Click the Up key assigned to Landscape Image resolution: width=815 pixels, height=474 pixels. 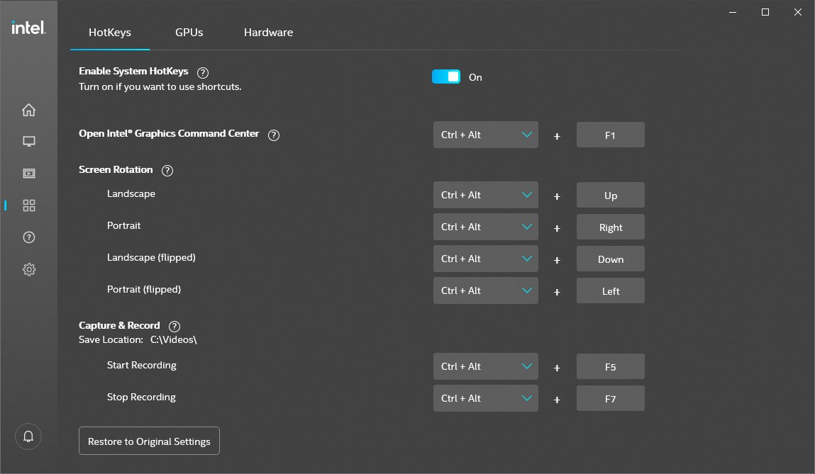[x=610, y=194]
